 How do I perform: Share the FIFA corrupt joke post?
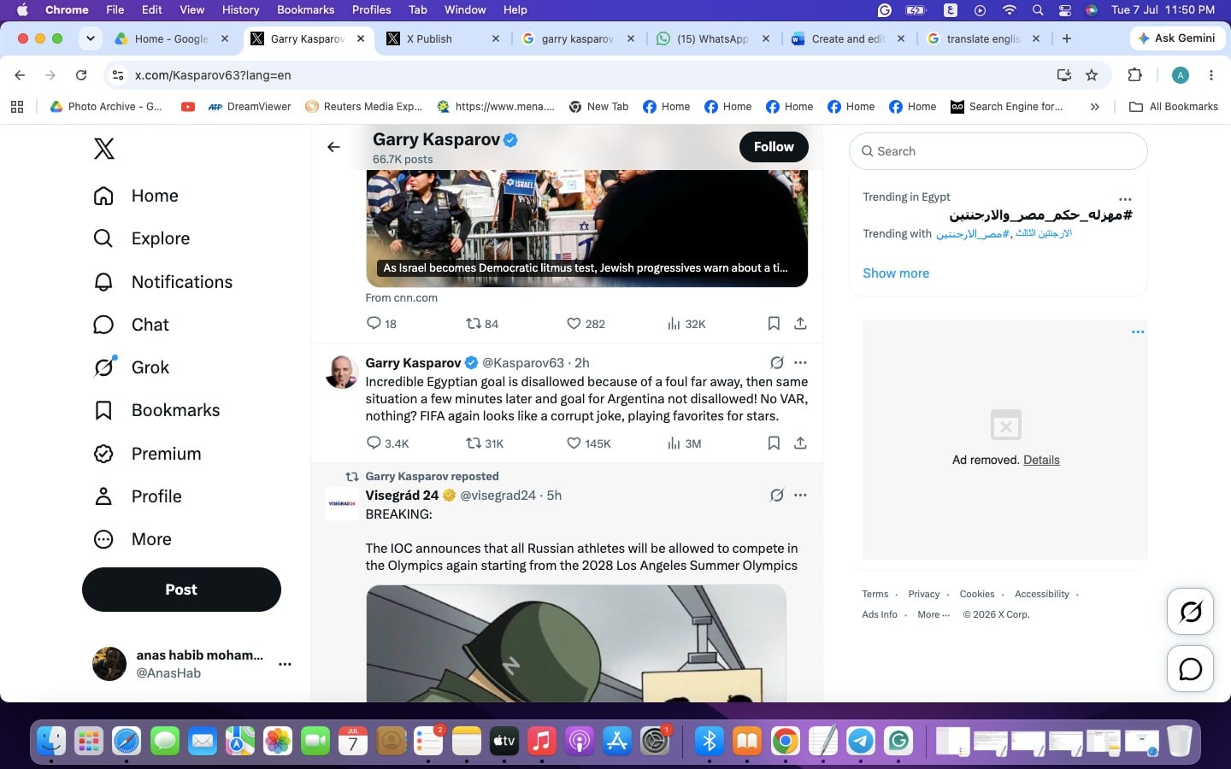coord(800,443)
